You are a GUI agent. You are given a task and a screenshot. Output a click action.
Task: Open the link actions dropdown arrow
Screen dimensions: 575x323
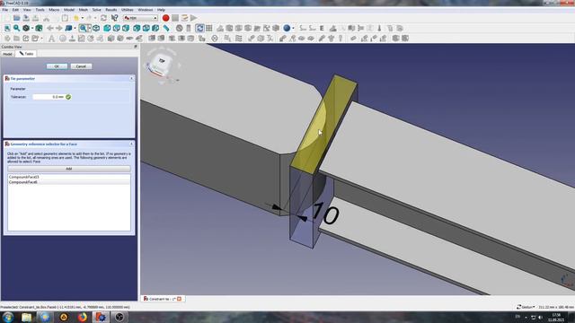coord(75,28)
